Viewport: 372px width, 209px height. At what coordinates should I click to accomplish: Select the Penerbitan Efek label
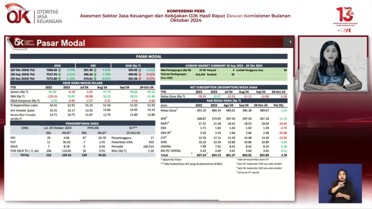122,142
